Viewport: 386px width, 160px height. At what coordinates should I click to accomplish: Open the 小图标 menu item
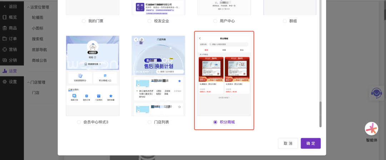[38, 28]
